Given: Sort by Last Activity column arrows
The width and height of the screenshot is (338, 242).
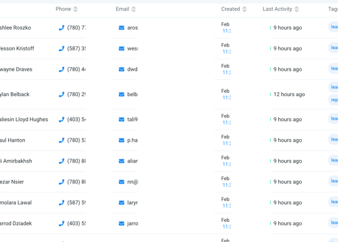Looking at the screenshot, I should pos(296,9).
